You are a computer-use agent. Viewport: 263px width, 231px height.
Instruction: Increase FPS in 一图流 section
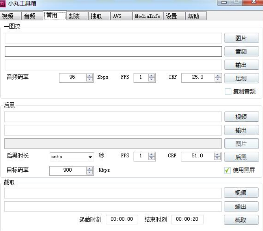[x=152, y=76]
